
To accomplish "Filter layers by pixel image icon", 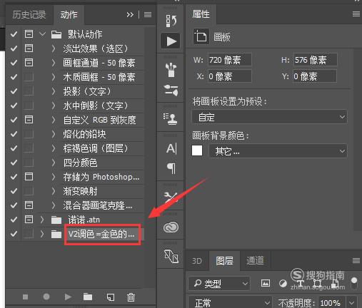I will pyautogui.click(x=266, y=283).
